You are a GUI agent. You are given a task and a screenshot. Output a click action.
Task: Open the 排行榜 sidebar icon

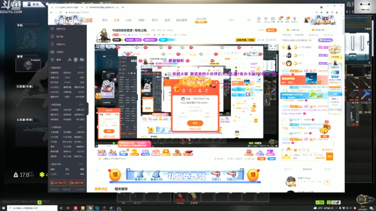[52, 37]
